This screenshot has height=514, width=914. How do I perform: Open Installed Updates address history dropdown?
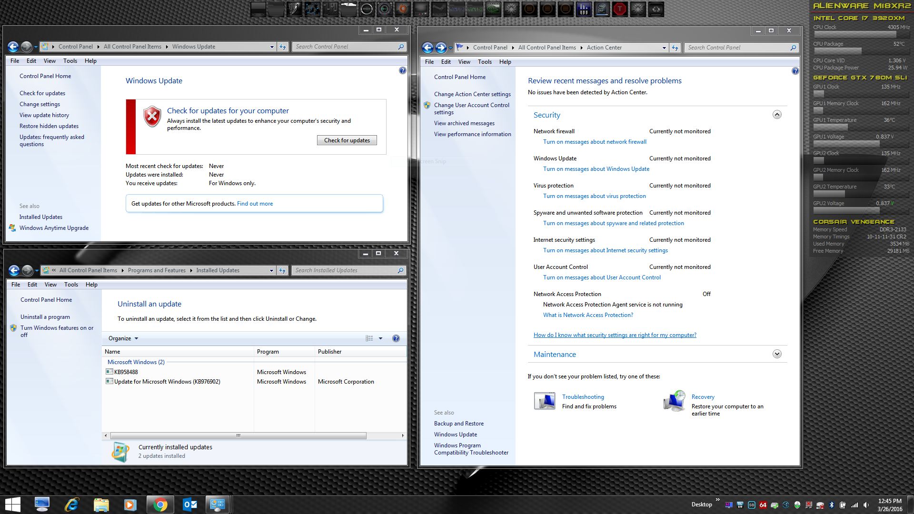click(271, 270)
